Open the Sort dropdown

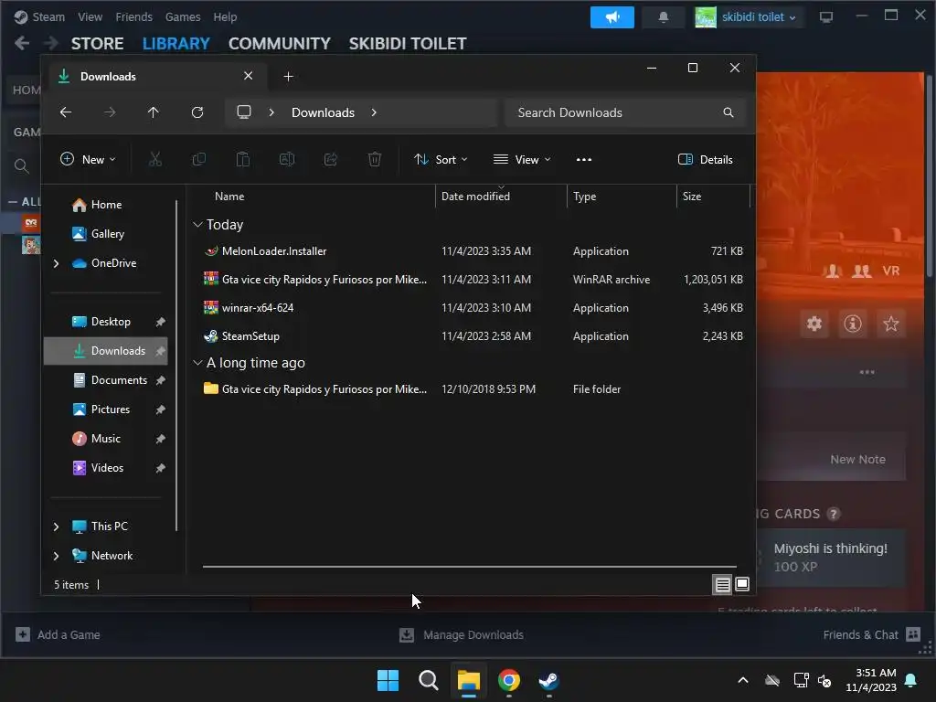click(x=441, y=159)
